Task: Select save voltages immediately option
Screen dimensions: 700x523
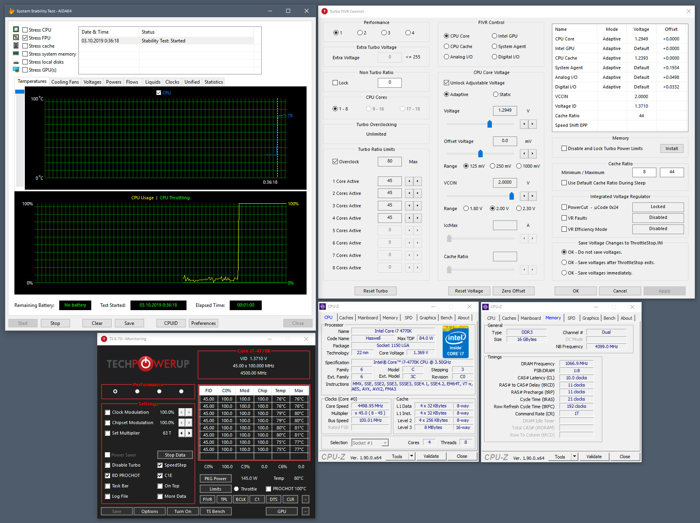Action: [564, 273]
